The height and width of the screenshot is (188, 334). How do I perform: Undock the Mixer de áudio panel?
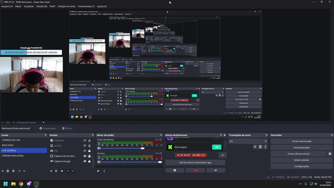coord(162,135)
